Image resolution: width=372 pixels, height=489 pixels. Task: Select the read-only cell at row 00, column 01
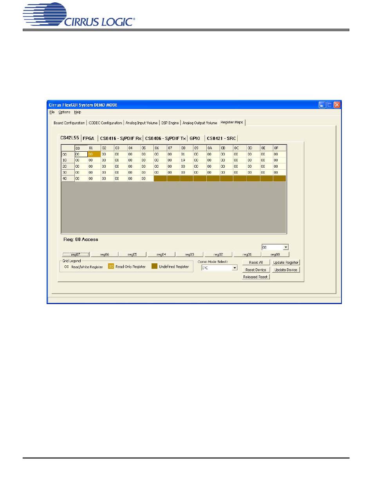point(94,154)
